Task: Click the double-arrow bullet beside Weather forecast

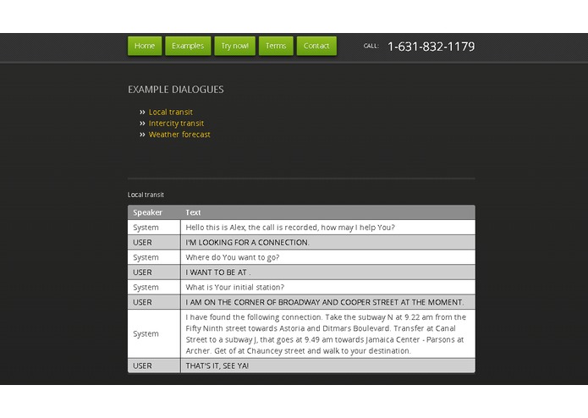Action: tap(142, 135)
